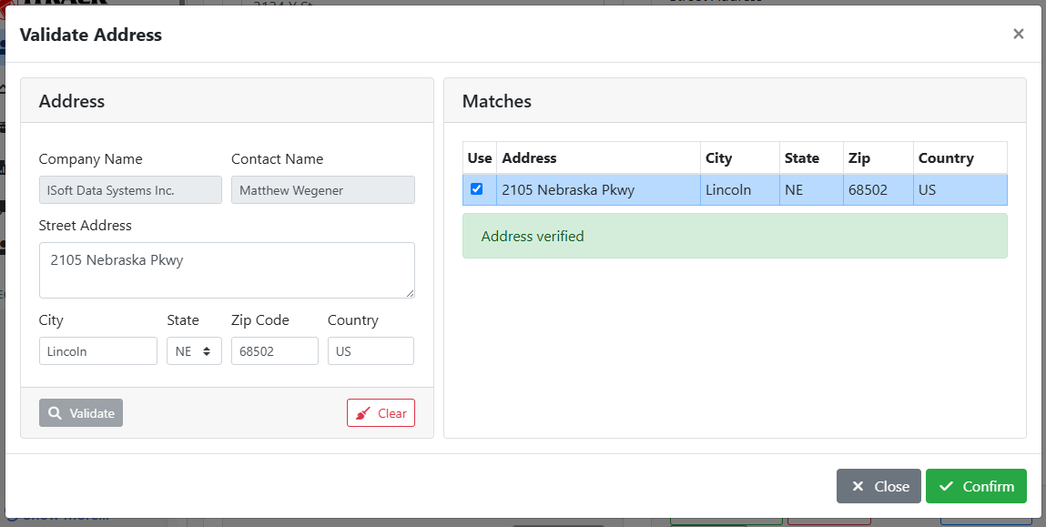The width and height of the screenshot is (1046, 527).
Task: Click the City column header in Matches
Action: [719, 157]
